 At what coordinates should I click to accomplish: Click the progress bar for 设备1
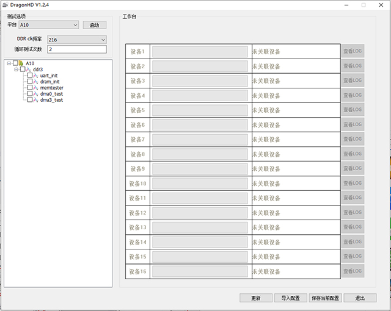(x=200, y=52)
